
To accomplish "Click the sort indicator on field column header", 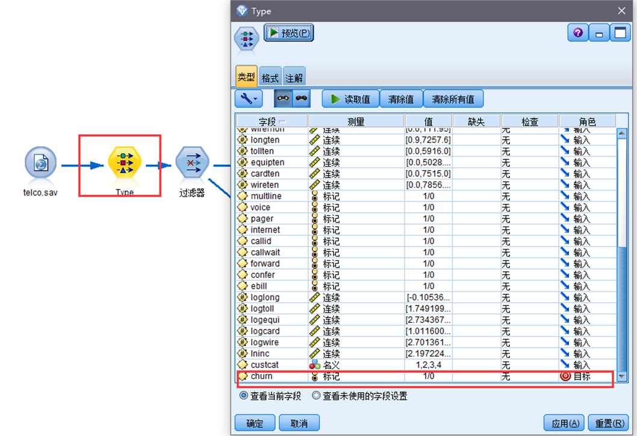I will pyautogui.click(x=283, y=121).
